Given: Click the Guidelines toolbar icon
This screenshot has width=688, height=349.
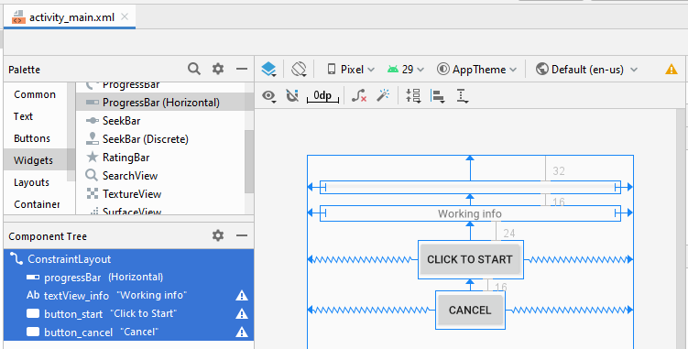Looking at the screenshot, I should [x=462, y=95].
